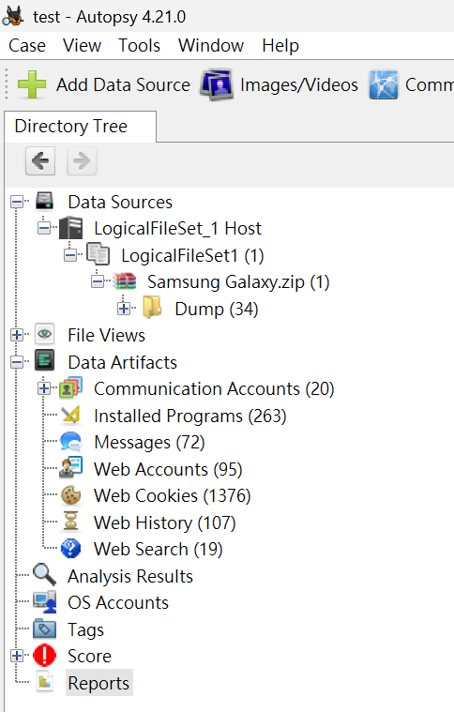Select the LogicalFileSet1 (1) label
Image resolution: width=454 pixels, height=712 pixels.
coord(192,255)
